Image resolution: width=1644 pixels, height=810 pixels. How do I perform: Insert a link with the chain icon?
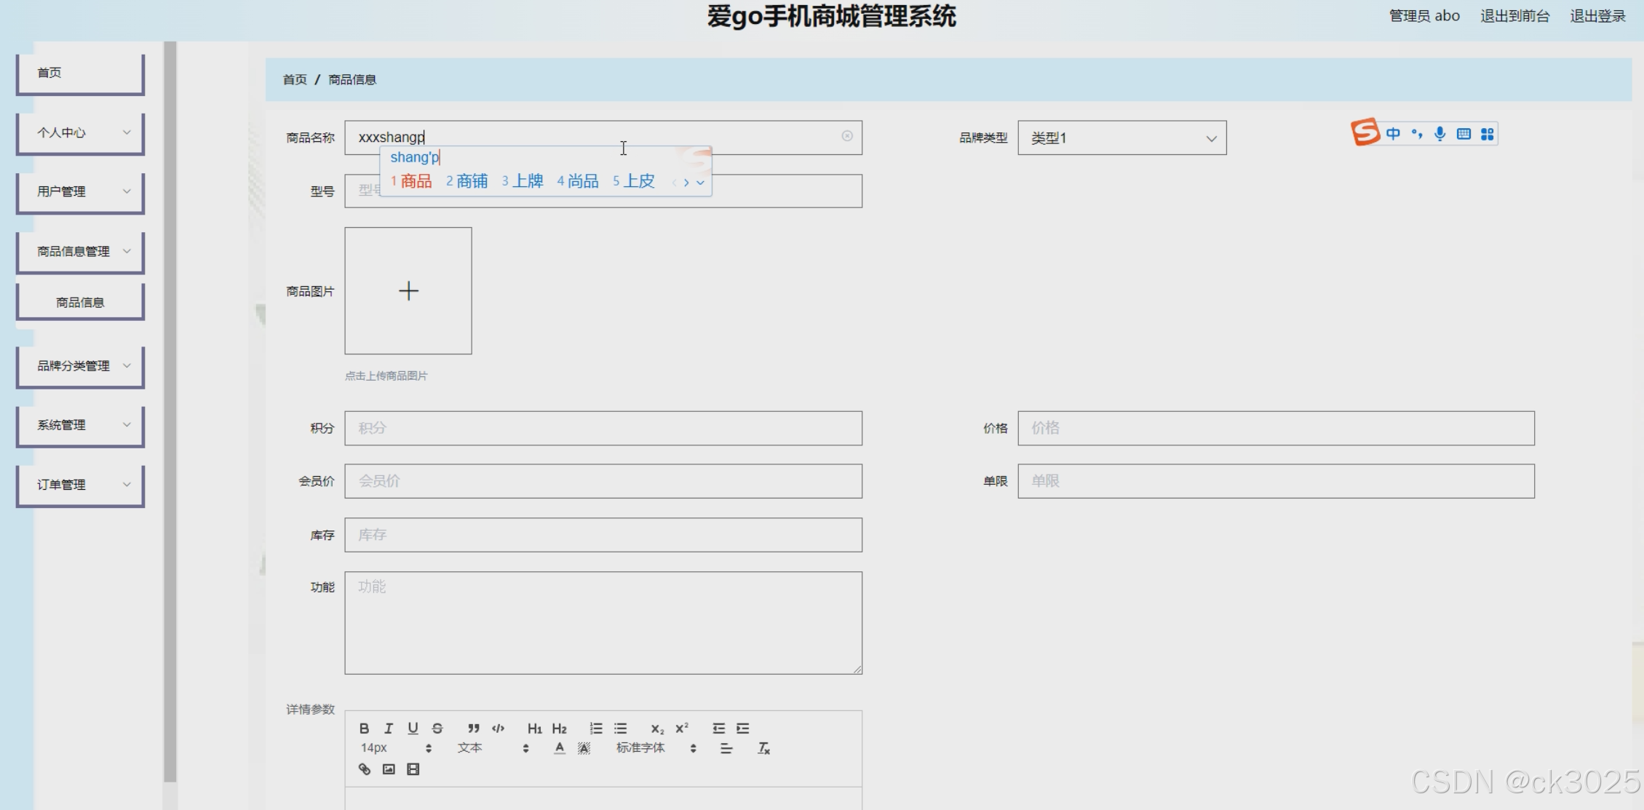point(365,769)
